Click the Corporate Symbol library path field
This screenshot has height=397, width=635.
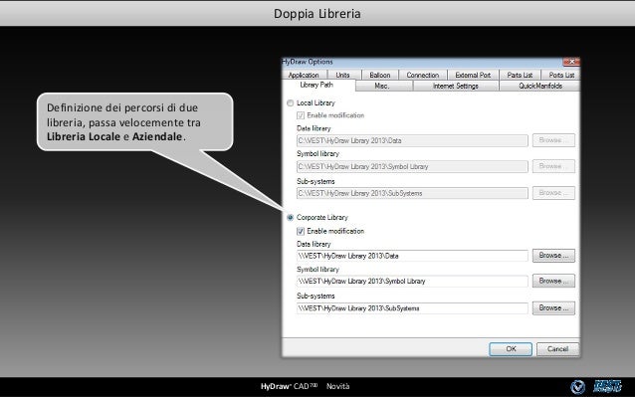(x=412, y=281)
